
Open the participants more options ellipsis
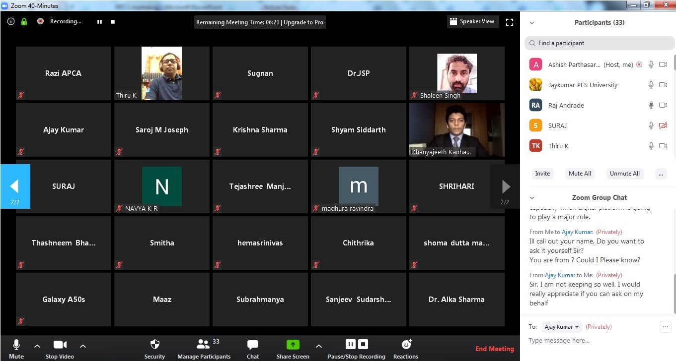660,174
